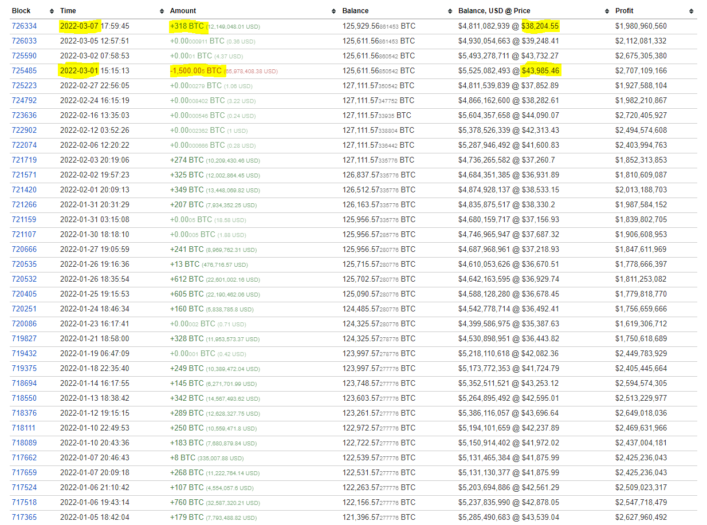707x525 pixels.
Task: Open block 720532 link
Action: click(24, 279)
